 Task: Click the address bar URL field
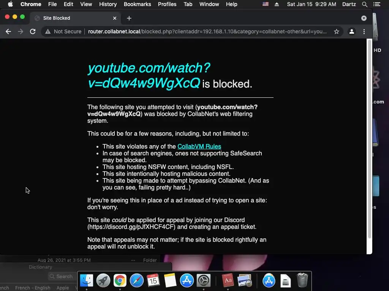[207, 31]
